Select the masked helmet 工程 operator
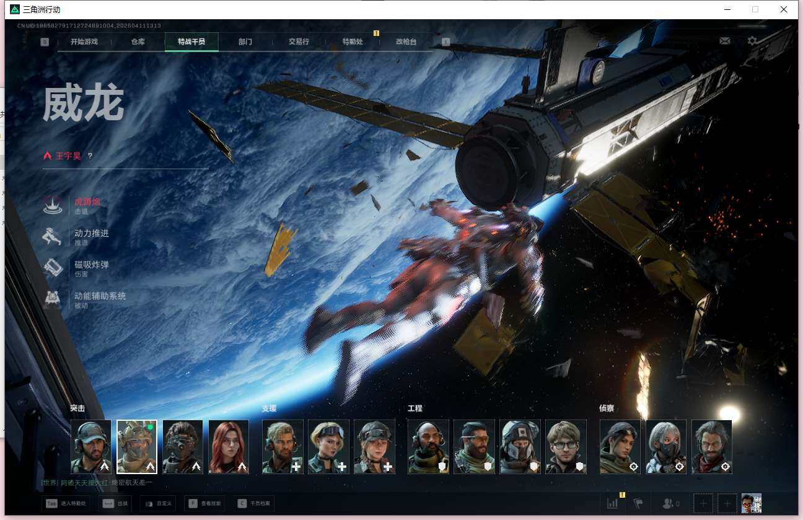Image resolution: width=803 pixels, height=520 pixels. coord(520,447)
